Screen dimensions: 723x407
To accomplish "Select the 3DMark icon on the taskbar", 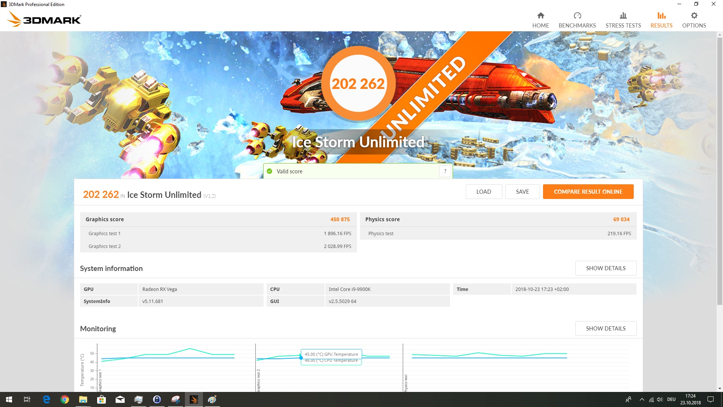I will 194,400.
